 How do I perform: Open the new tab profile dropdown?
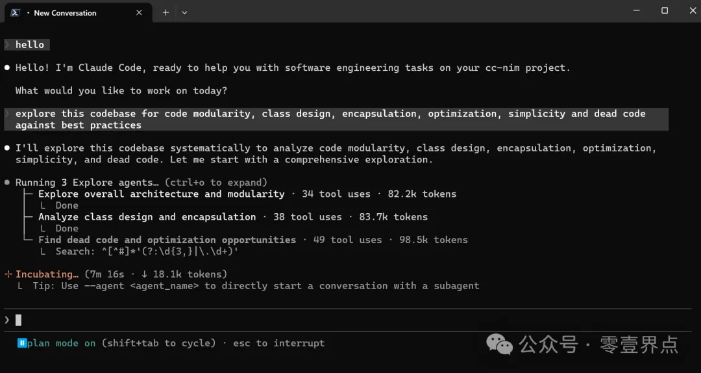click(184, 12)
